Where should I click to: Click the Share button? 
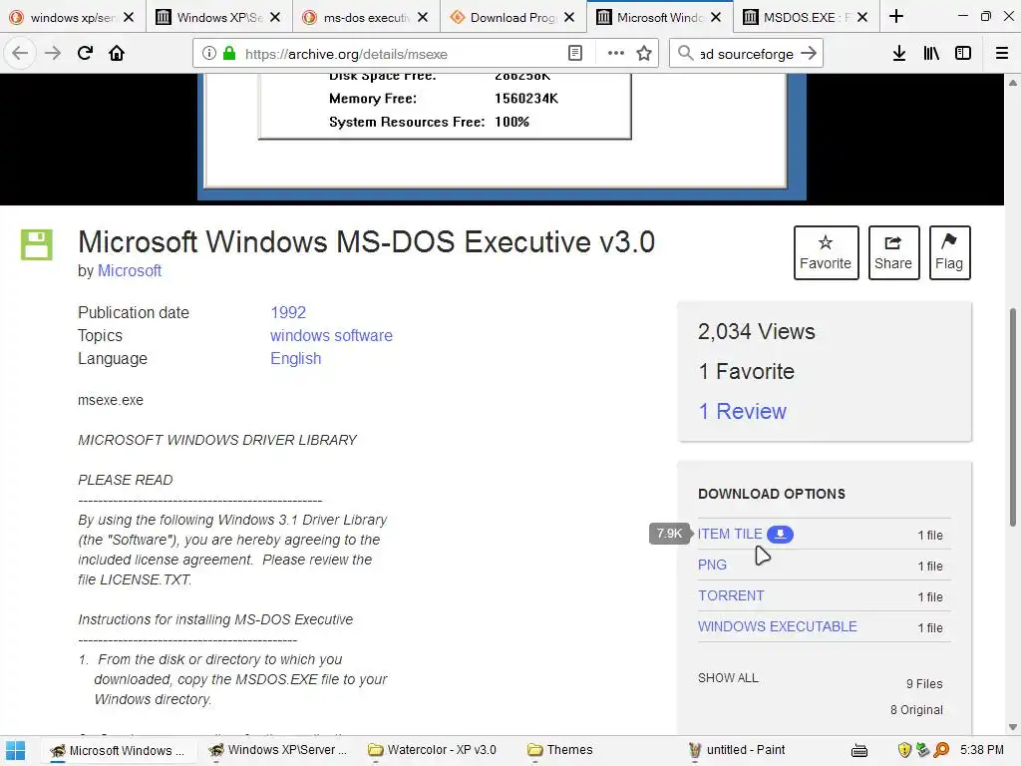(893, 252)
